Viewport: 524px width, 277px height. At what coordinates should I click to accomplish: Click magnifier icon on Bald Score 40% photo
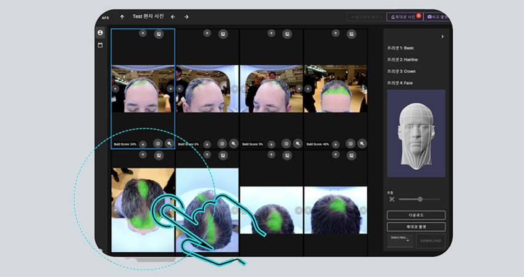[362, 143]
